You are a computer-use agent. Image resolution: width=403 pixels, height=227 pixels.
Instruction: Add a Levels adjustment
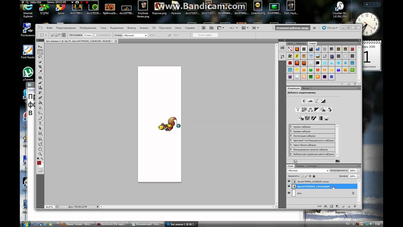coord(310,101)
